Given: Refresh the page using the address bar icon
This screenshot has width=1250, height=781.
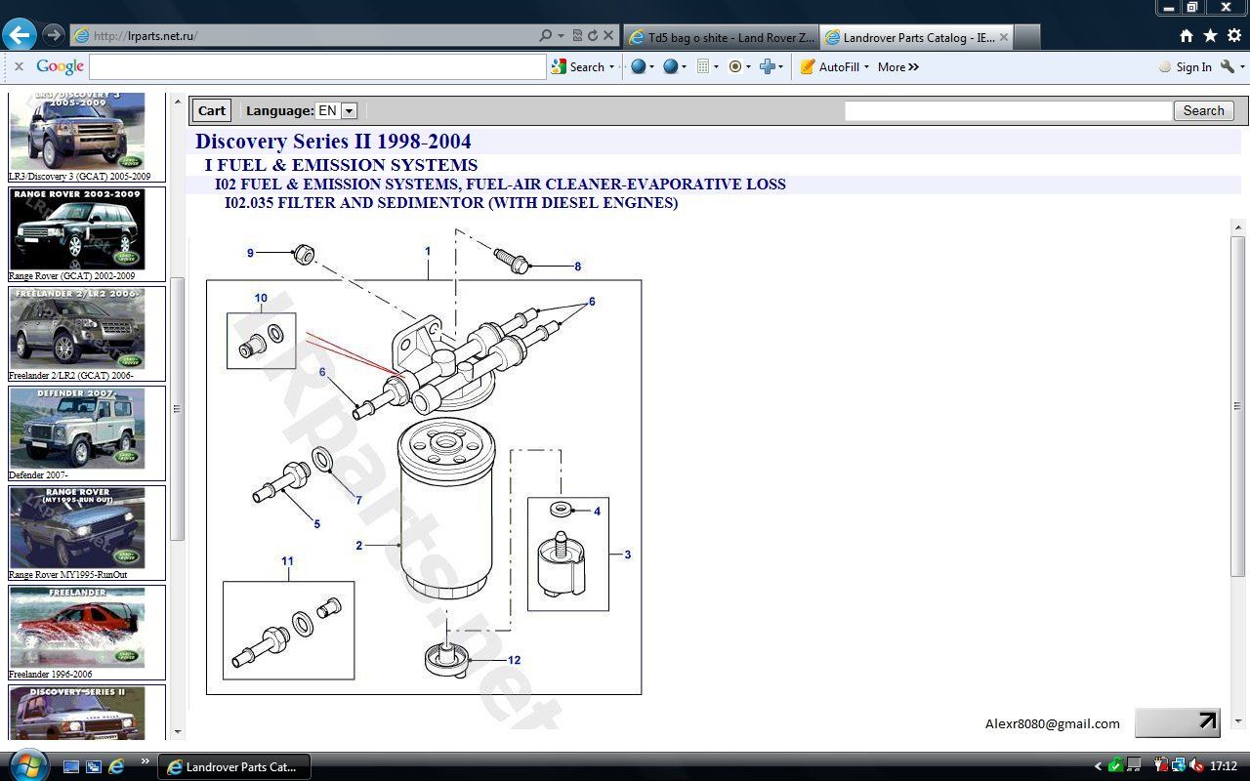Looking at the screenshot, I should pyautogui.click(x=592, y=35).
